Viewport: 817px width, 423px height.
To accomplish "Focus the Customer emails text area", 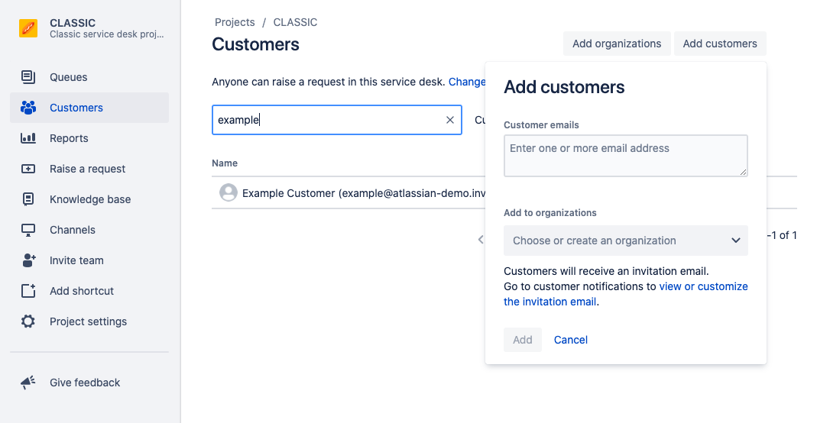I will tap(625, 156).
